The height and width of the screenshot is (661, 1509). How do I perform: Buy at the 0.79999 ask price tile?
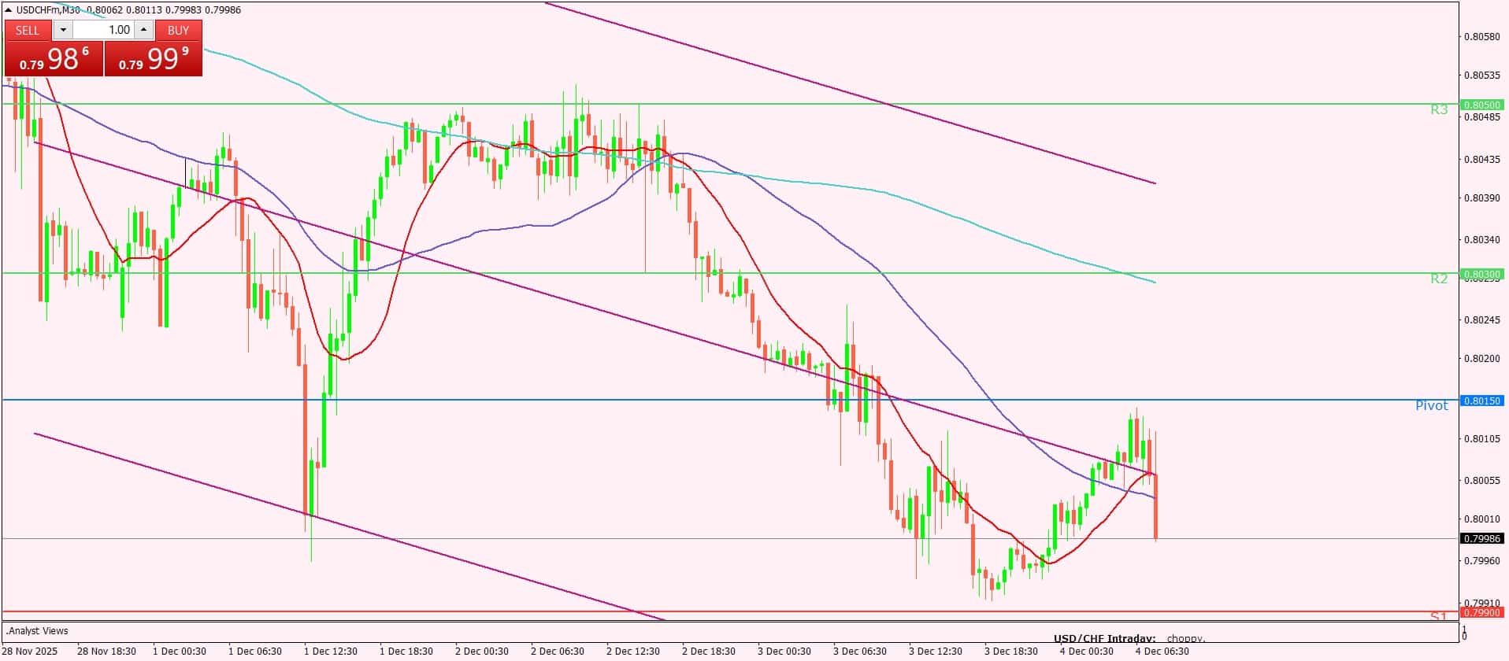pyautogui.click(x=154, y=58)
